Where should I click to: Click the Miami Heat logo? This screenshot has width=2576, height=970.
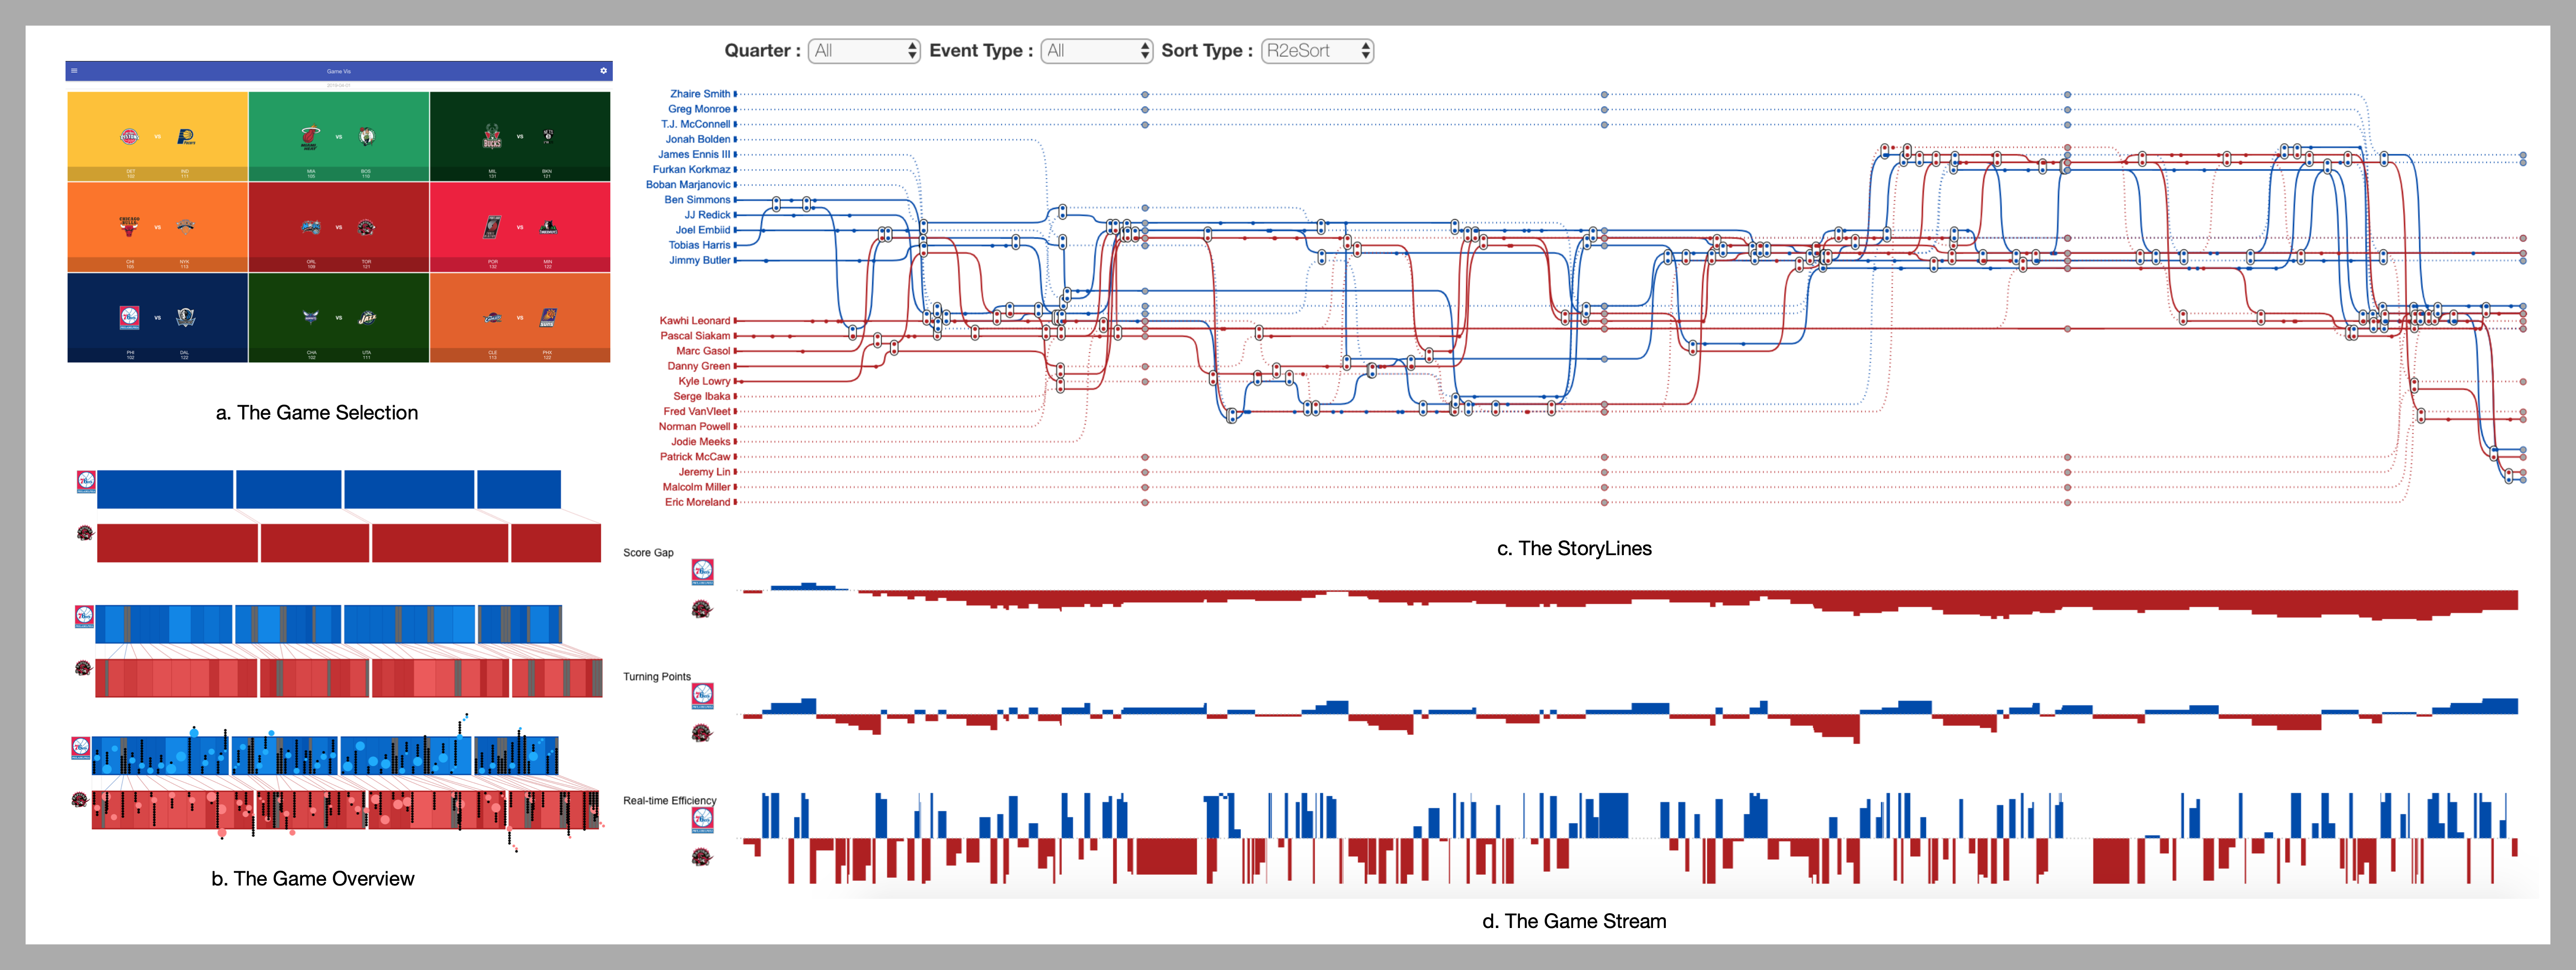click(x=311, y=137)
